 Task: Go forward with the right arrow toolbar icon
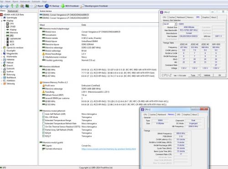(7, 6)
